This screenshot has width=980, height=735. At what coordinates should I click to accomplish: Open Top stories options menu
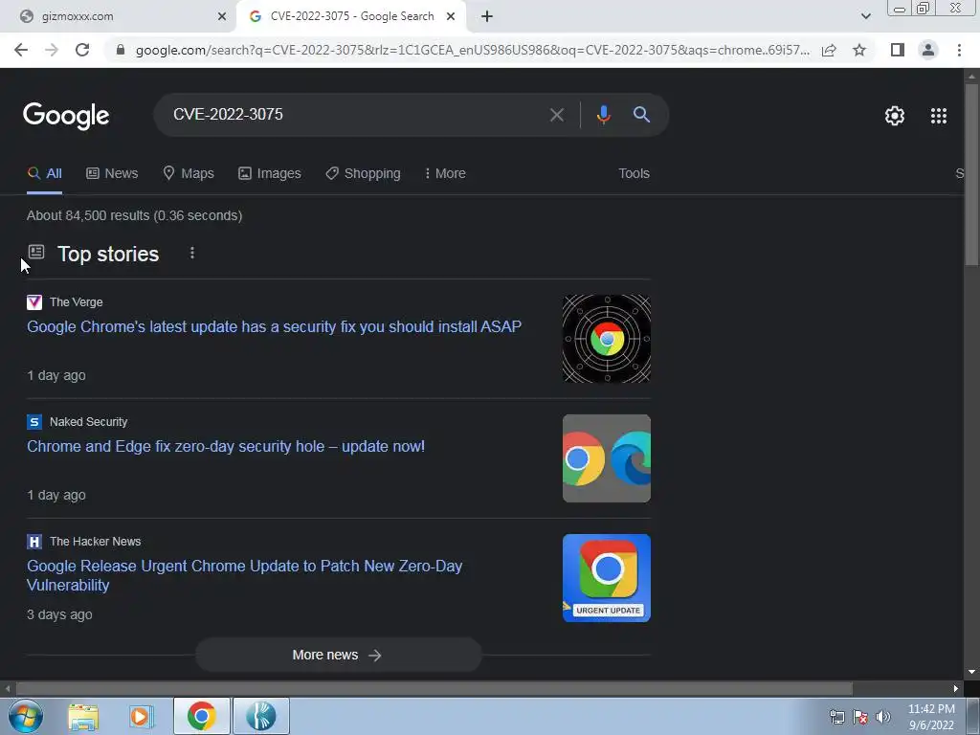pos(191,253)
